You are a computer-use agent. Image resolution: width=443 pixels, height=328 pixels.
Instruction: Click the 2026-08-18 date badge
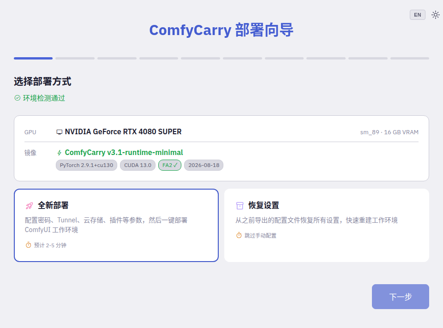tap(204, 165)
